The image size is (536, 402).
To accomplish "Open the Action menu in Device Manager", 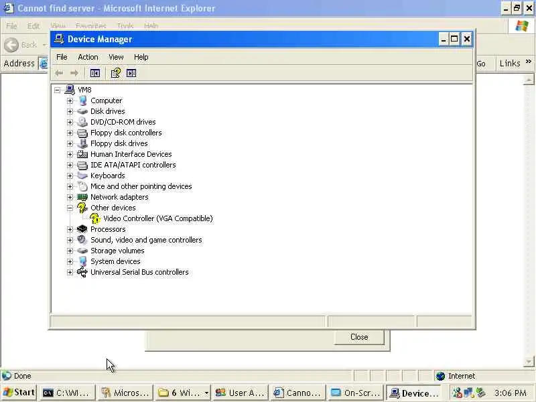I will [x=88, y=57].
